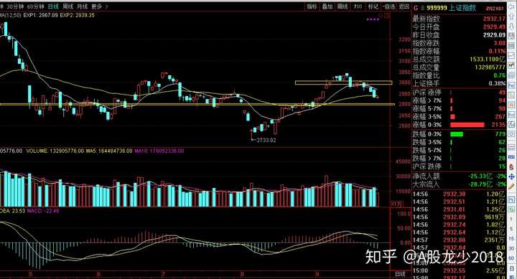Click the EXP1: 2967.09 indicator value
The height and width of the screenshot is (279, 517).
[x=40, y=15]
